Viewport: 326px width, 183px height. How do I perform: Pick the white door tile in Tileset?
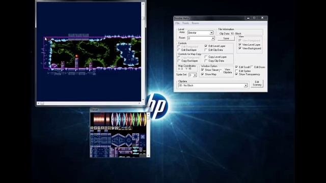[x=115, y=119]
